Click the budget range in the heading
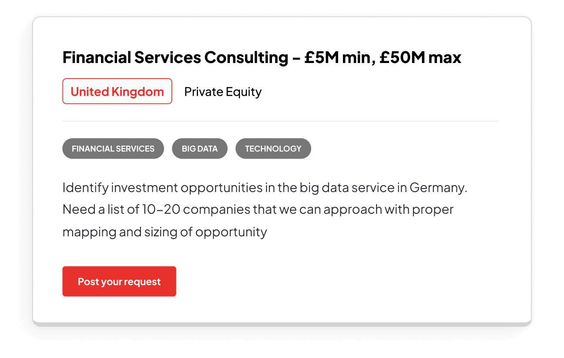Image resolution: width=564 pixels, height=358 pixels. point(383,57)
